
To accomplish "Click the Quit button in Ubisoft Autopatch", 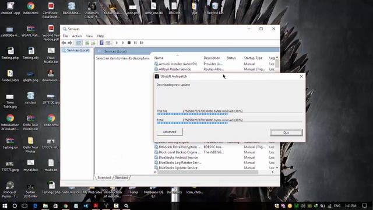I will [x=286, y=132].
